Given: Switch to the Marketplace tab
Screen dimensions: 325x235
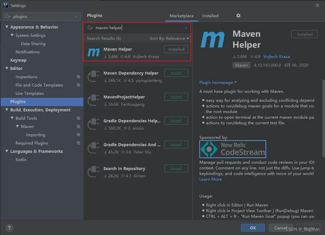Looking at the screenshot, I should 182,16.
